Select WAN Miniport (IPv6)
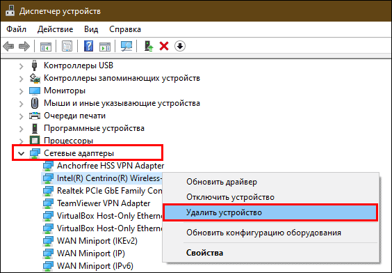The height and width of the screenshot is (273, 392). (95, 266)
